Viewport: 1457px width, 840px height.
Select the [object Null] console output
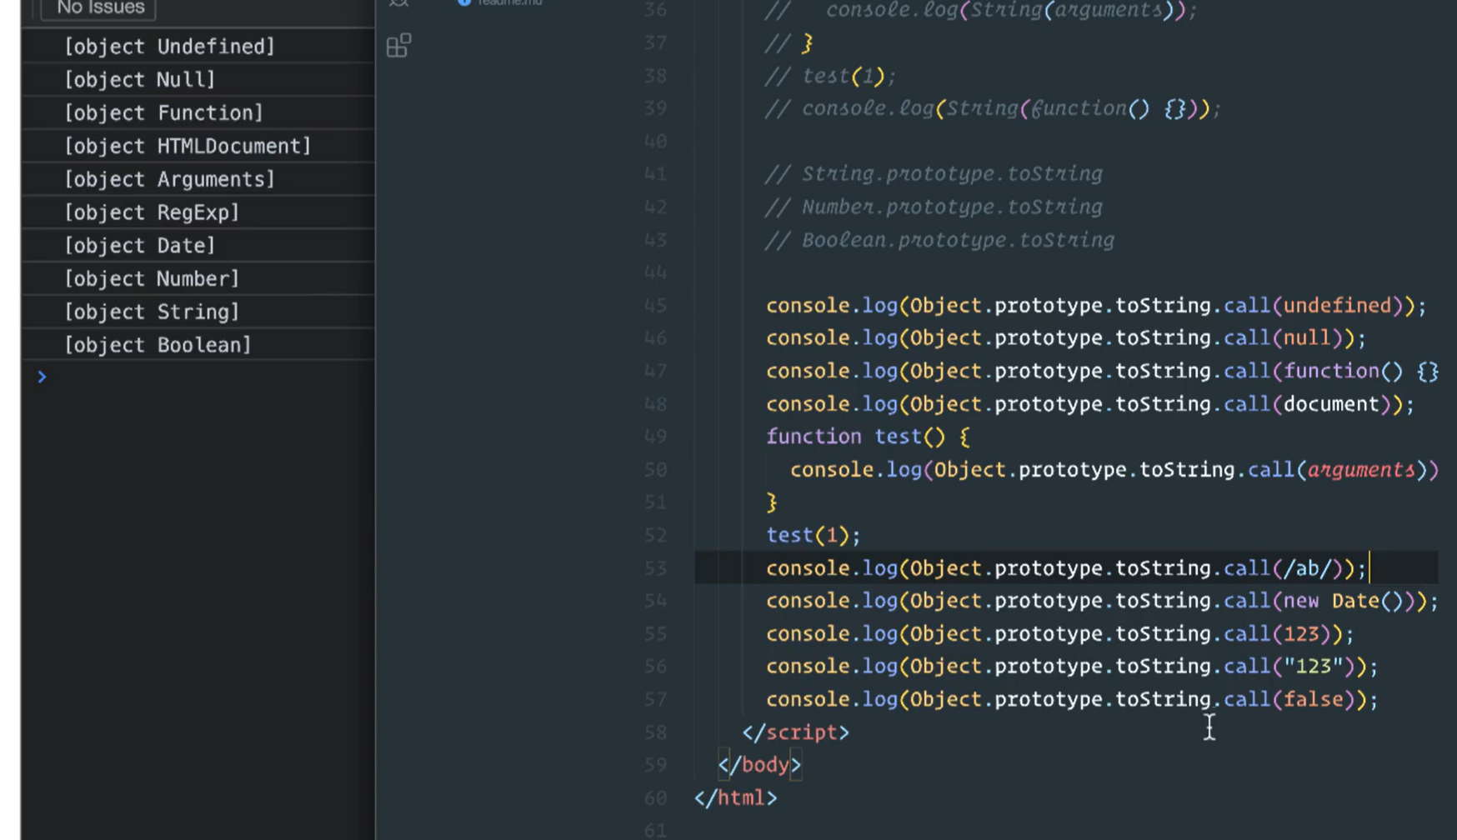click(139, 80)
